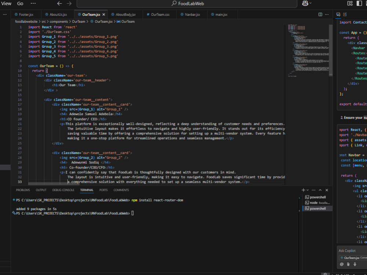367x275 pixels.
Task: Click components in the breadcrumb
Action: [x=59, y=22]
